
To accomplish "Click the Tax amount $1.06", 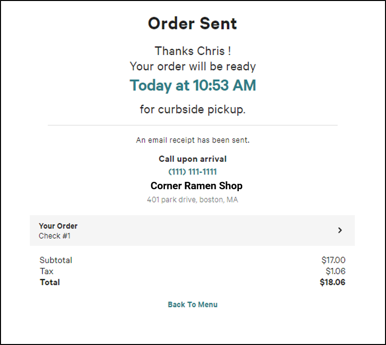I will coord(336,271).
